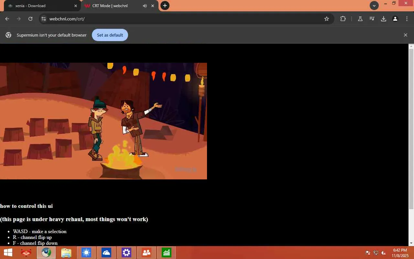Click the "F - channel flip down" line
The width and height of the screenshot is (414, 259).
click(35, 243)
